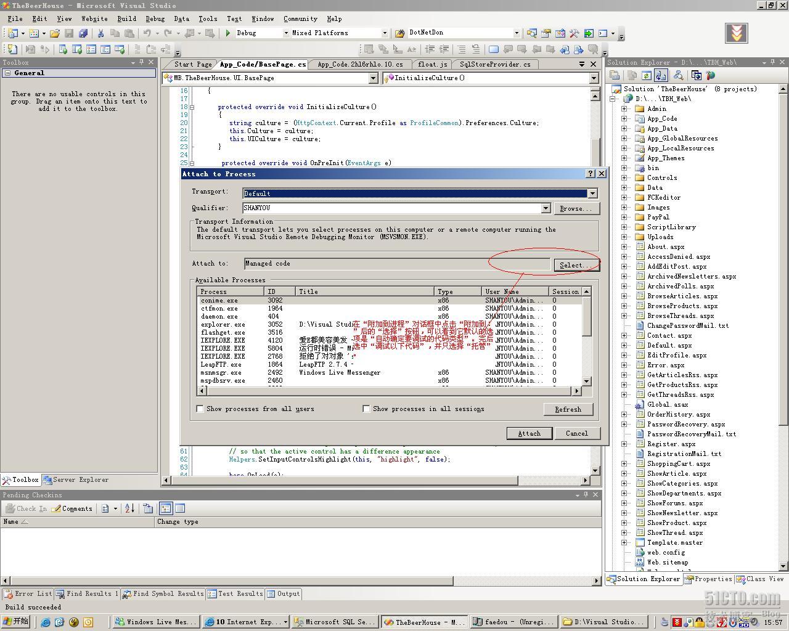Open the Debug menu

pyautogui.click(x=155, y=19)
